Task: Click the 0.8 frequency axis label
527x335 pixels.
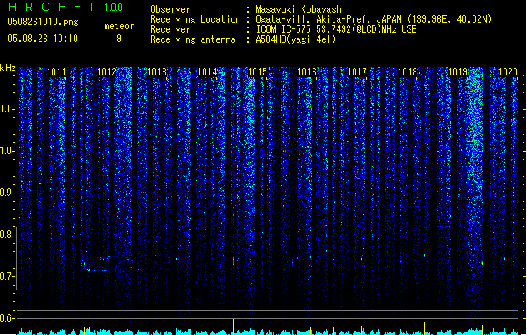Action: click(8, 234)
